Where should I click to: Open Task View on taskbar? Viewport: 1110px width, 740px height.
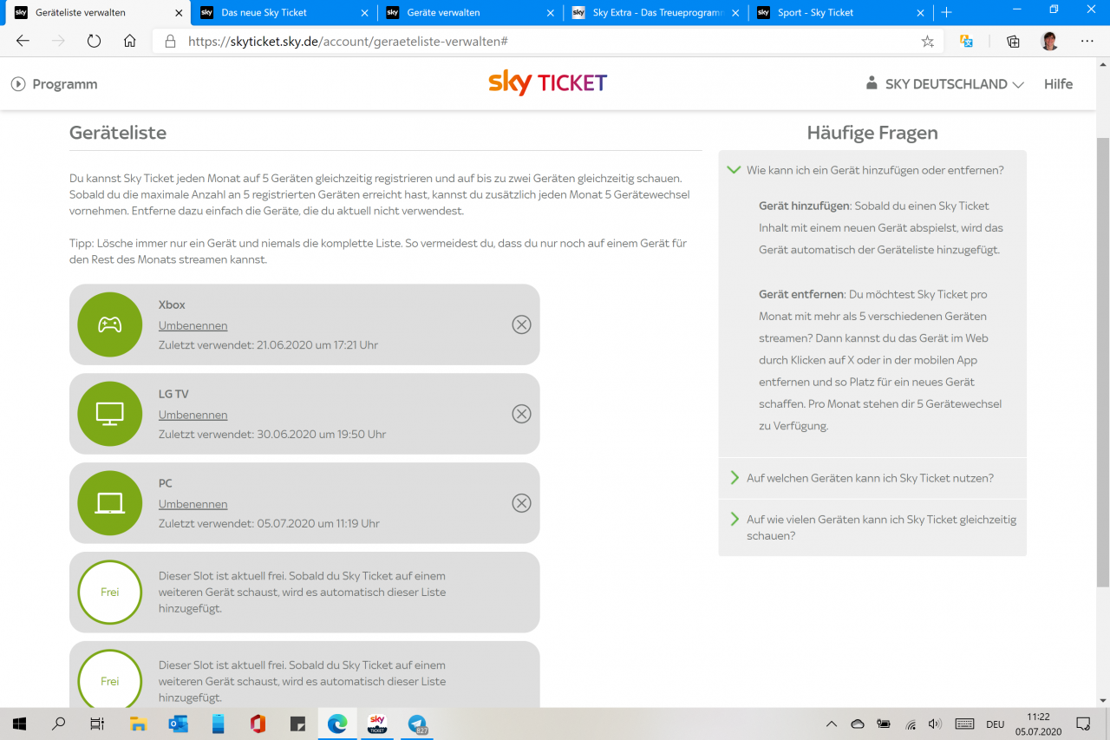(x=97, y=724)
